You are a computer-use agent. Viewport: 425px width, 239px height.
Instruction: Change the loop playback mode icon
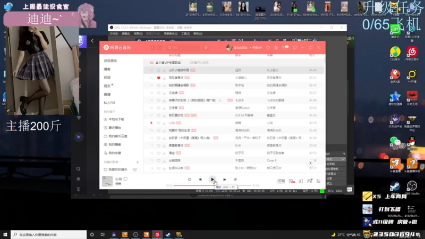190,180
